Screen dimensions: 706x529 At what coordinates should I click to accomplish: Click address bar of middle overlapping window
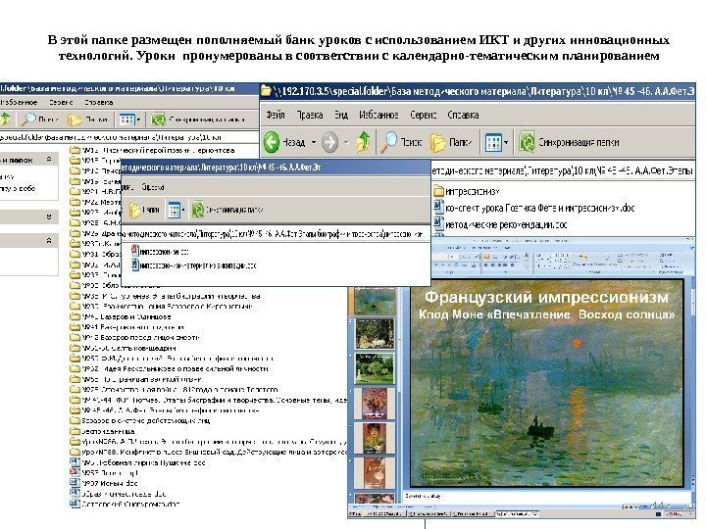(x=274, y=234)
